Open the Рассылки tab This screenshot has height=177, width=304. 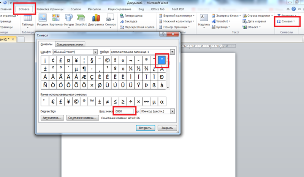[x=94, y=9]
